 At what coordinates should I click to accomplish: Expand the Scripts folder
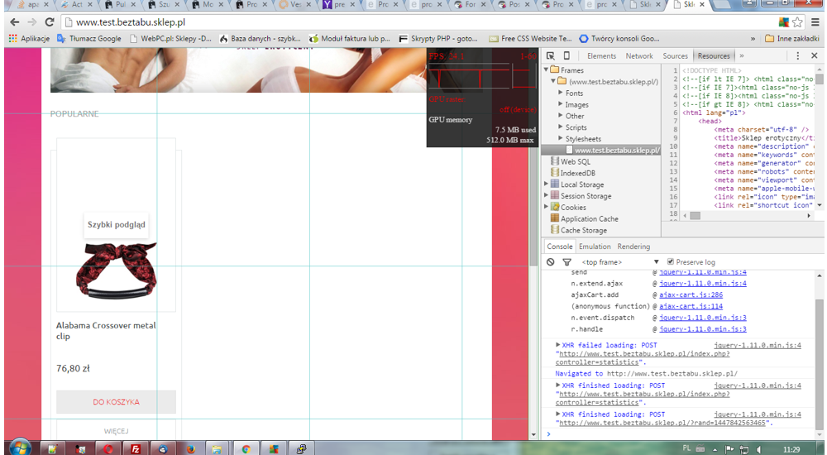[560, 127]
